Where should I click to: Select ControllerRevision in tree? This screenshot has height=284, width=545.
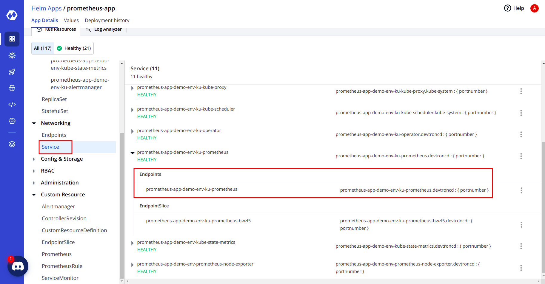pyautogui.click(x=64, y=218)
